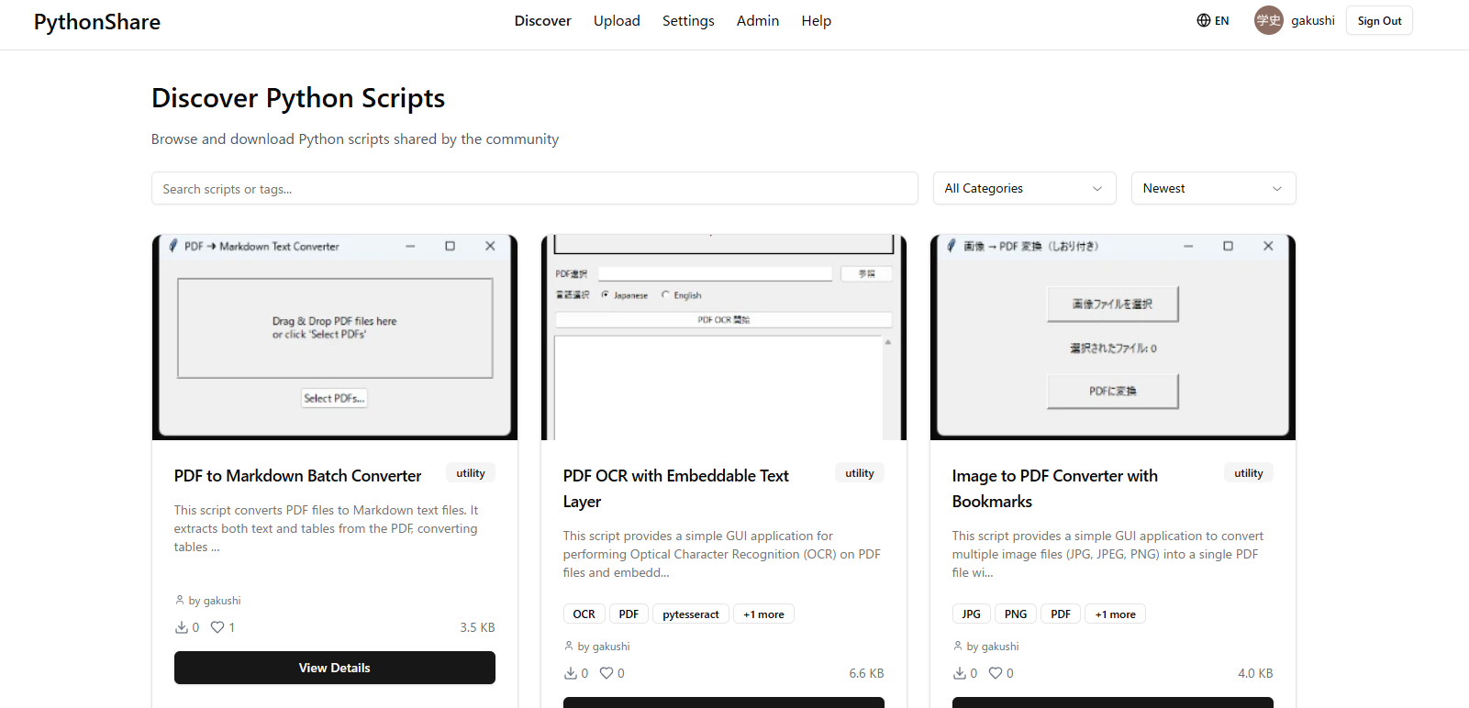Like the PDF to Markdown Batch Converter script
Image resolution: width=1469 pixels, height=708 pixels.
tap(217, 627)
